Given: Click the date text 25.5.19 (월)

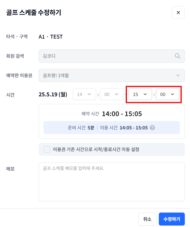Looking at the screenshot, I should [53, 94].
